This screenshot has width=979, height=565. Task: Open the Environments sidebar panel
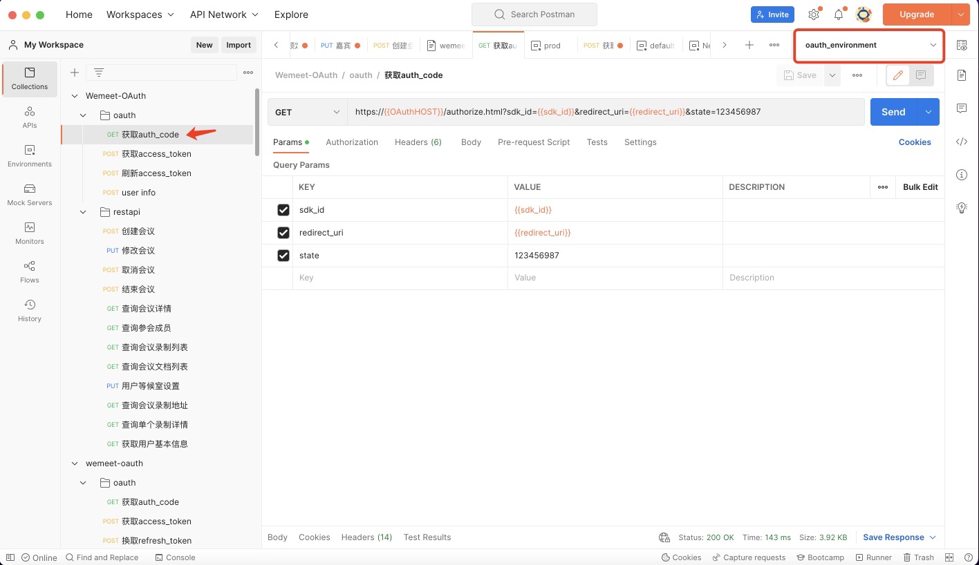(30, 156)
